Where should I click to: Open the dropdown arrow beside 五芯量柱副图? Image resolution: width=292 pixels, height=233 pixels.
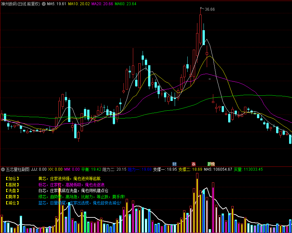click(3, 169)
